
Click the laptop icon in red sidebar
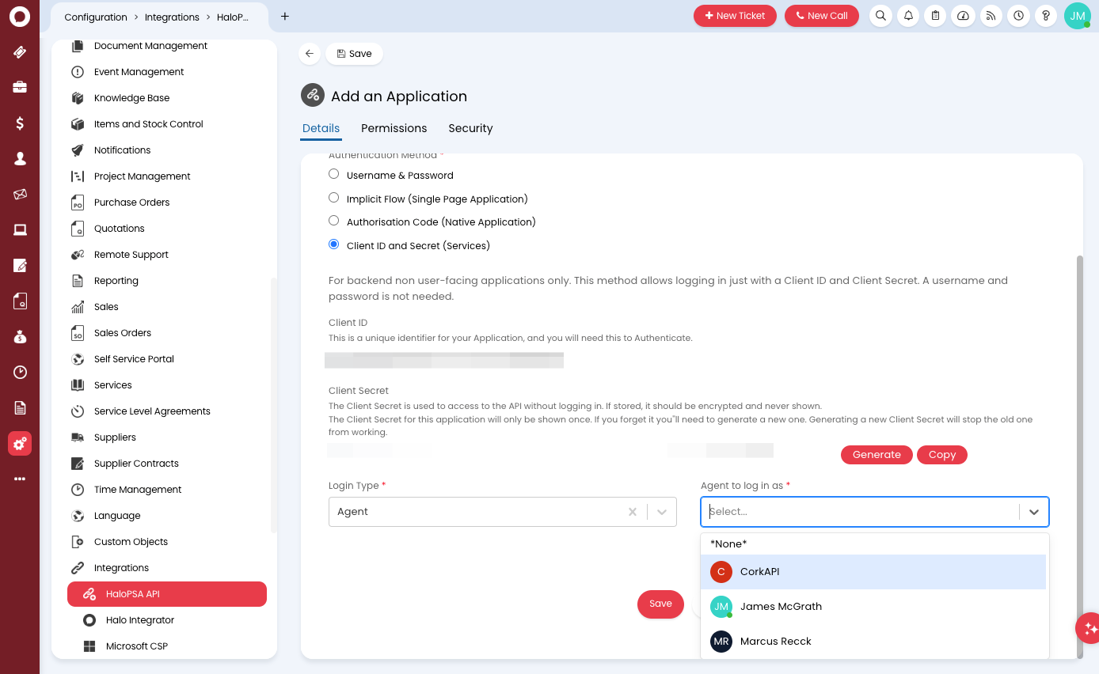[20, 229]
